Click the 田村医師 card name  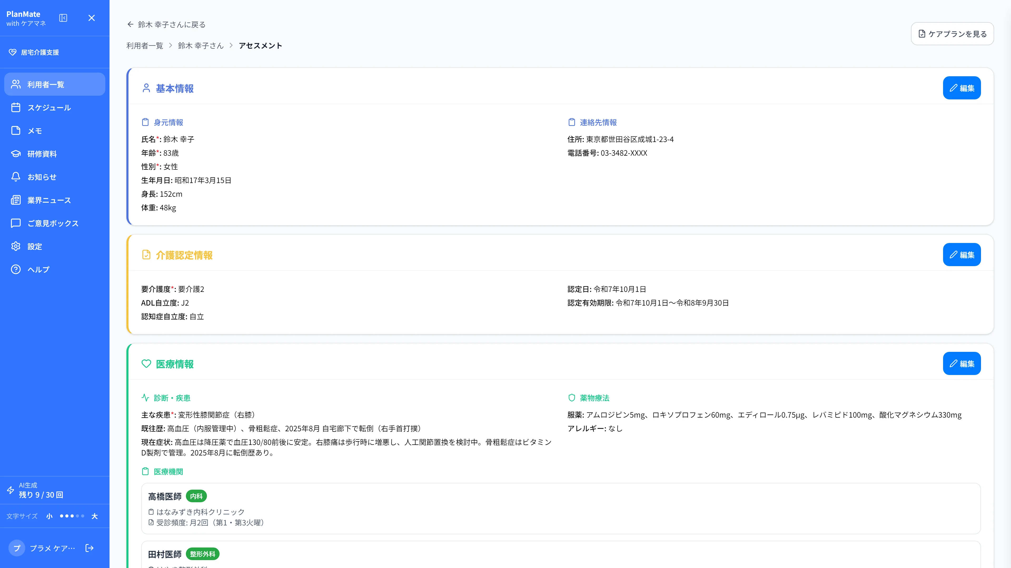(165, 554)
